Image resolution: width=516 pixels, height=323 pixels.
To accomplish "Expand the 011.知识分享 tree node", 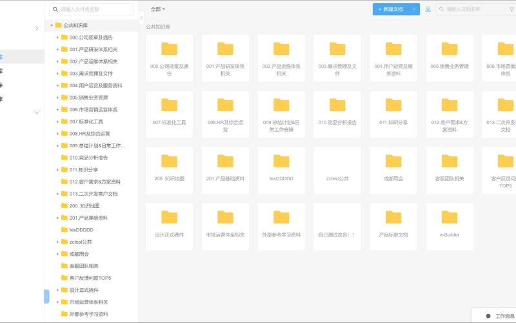I will [x=57, y=170].
